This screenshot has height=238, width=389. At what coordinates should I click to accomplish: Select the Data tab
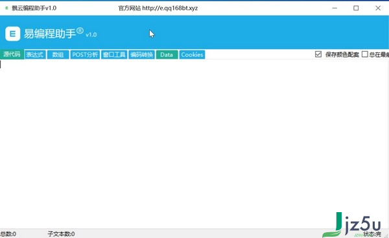[x=167, y=55]
